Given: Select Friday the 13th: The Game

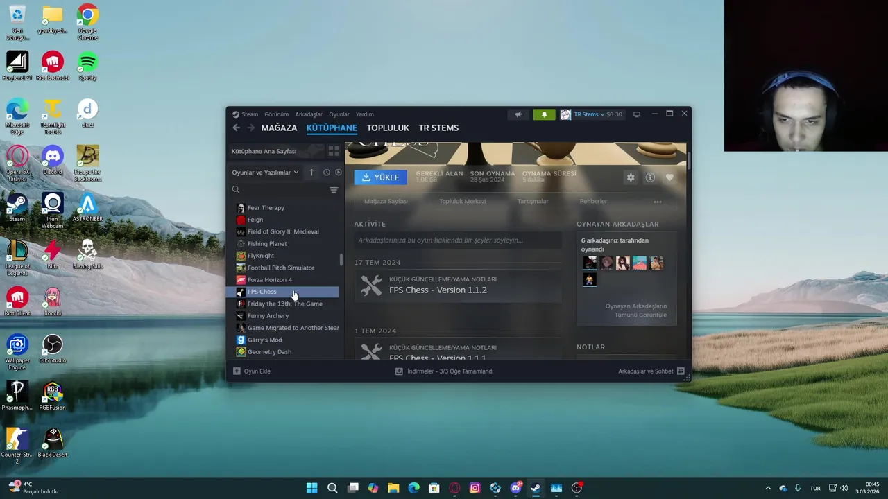Looking at the screenshot, I should tap(284, 304).
